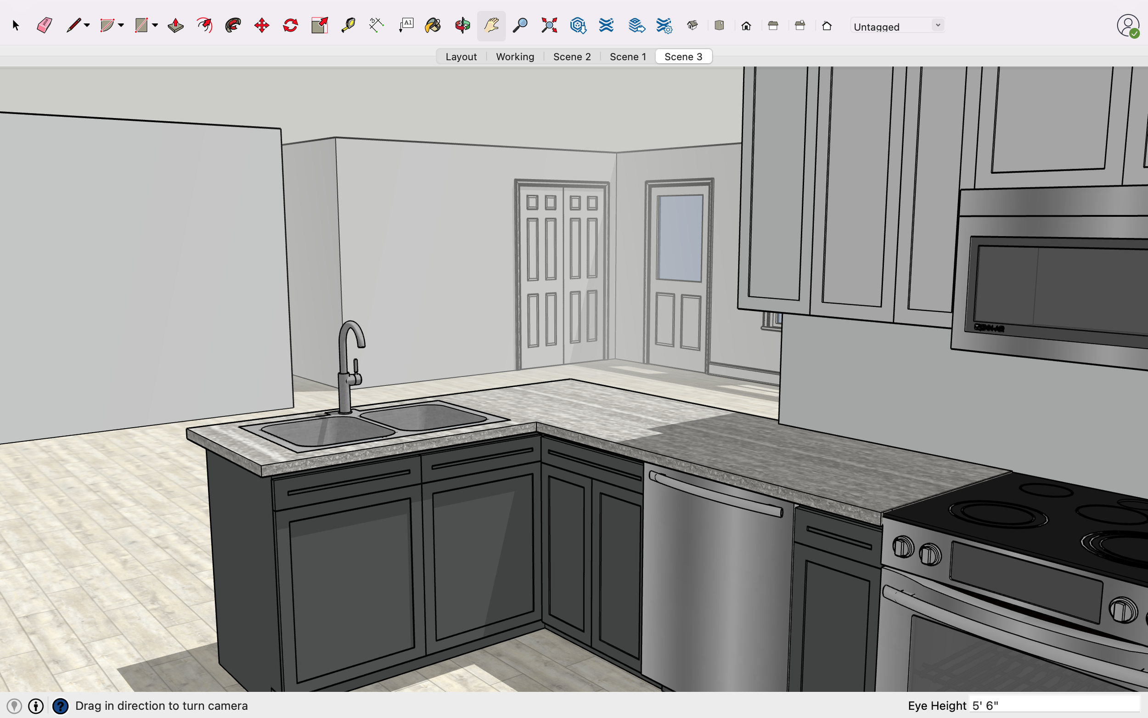Activate the Push/Pull tool

(175, 25)
